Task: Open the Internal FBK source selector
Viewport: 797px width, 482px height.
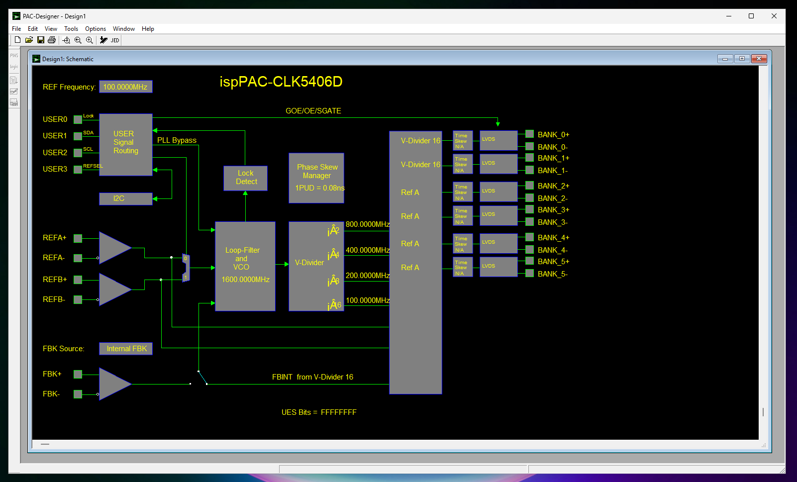Action: point(126,349)
